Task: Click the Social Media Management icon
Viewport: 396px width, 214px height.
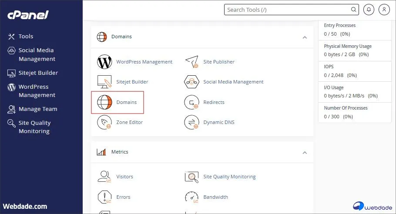Action: point(192,82)
